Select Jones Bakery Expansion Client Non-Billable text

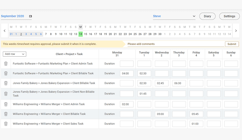tap(53, 94)
